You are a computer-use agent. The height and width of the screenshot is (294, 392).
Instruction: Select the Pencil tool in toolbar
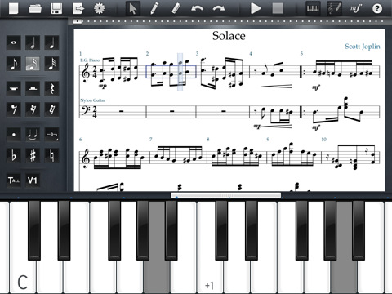click(154, 8)
